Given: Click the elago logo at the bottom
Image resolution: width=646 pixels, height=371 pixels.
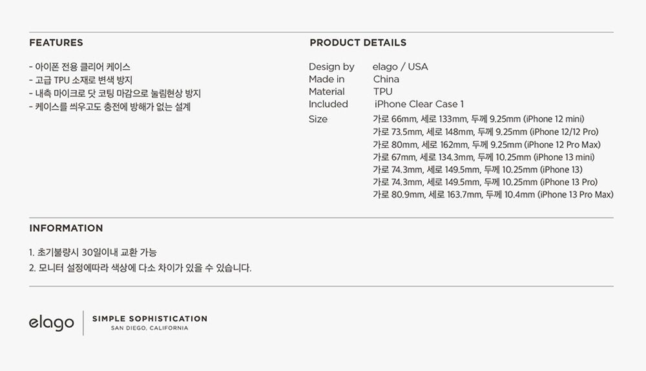Looking at the screenshot, I should tap(52, 323).
